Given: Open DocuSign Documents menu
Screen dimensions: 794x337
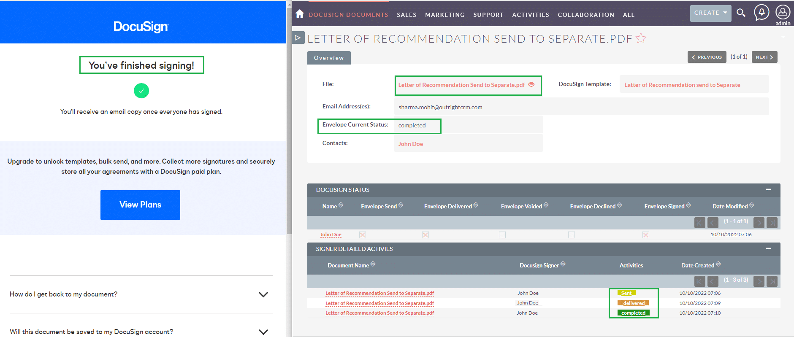Looking at the screenshot, I should 348,14.
